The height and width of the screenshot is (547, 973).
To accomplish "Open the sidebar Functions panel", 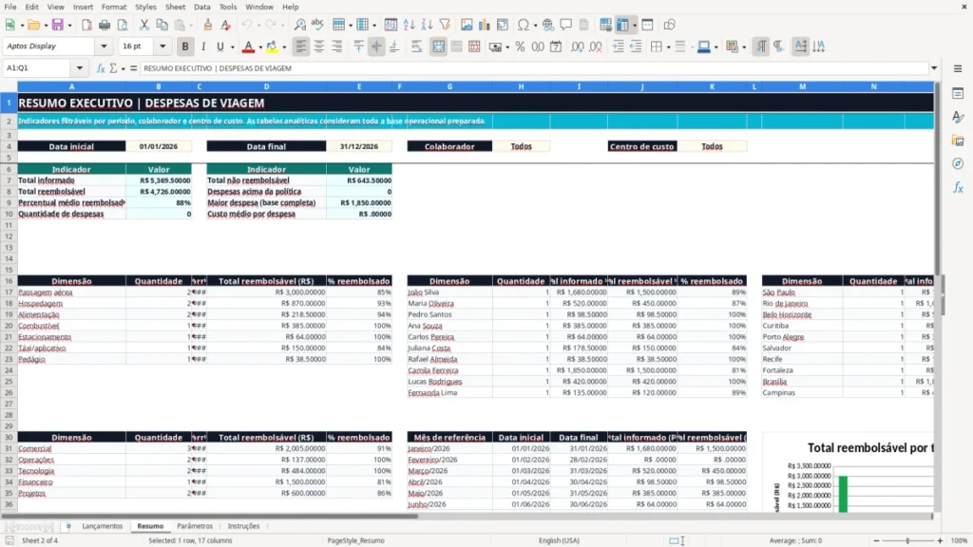I will click(958, 187).
